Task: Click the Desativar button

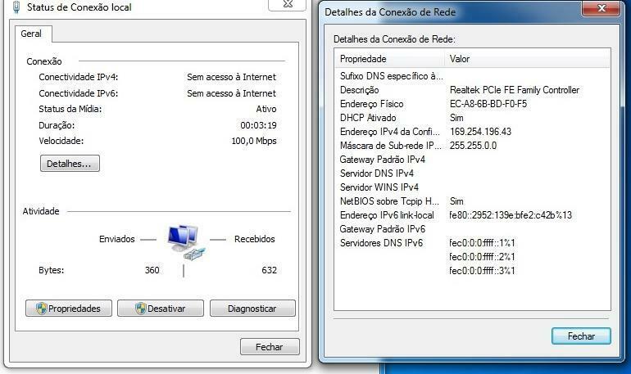Action: click(161, 309)
